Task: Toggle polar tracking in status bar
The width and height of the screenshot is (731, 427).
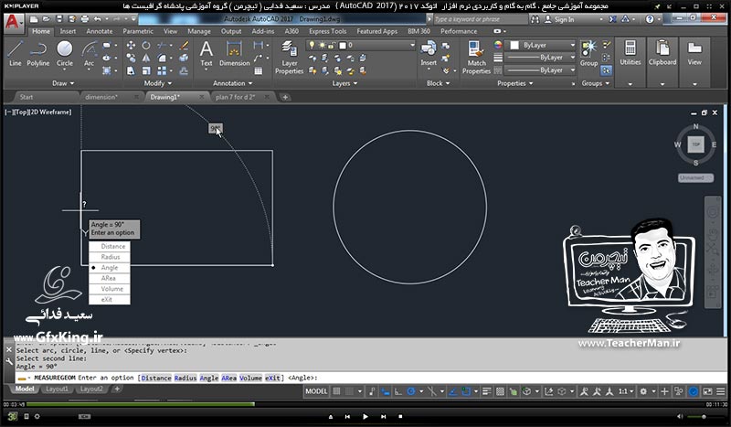Action: click(410, 391)
